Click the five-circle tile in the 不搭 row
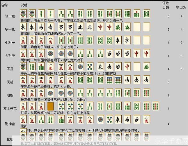Image resolution: width=188 pixels, height=146 pixels. [90, 67]
